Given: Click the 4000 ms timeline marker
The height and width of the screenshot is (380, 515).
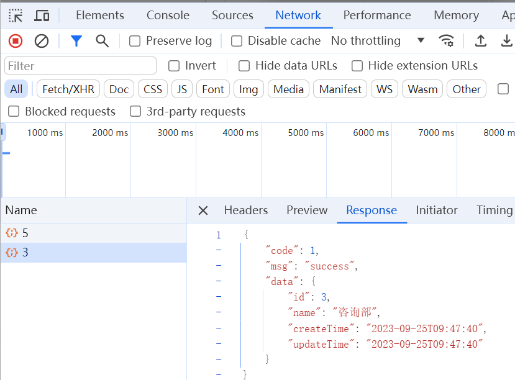Looking at the screenshot, I should click(x=240, y=133).
